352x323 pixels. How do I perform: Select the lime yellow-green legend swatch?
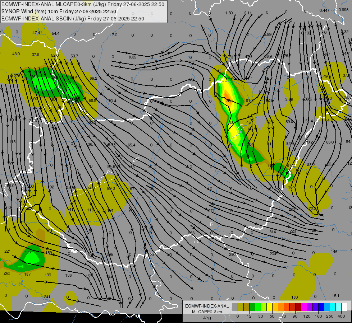tap(264, 307)
